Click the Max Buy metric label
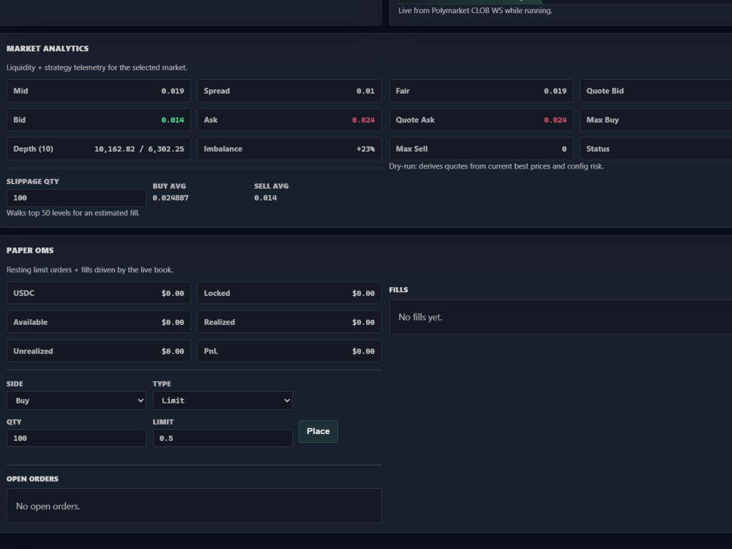 point(602,120)
